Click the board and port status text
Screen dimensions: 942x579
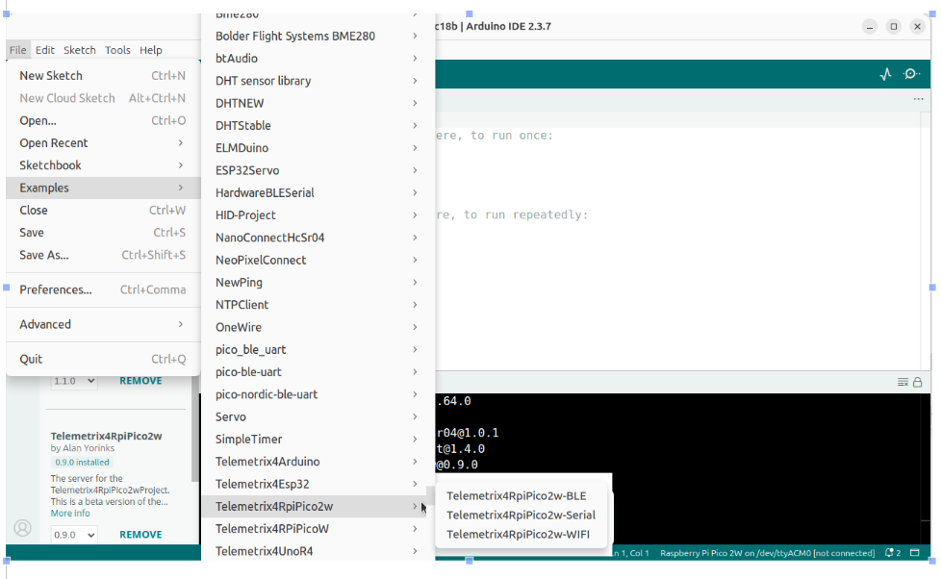coord(767,553)
